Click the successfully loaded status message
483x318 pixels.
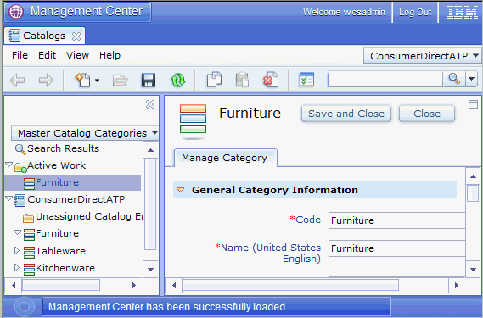(168, 307)
